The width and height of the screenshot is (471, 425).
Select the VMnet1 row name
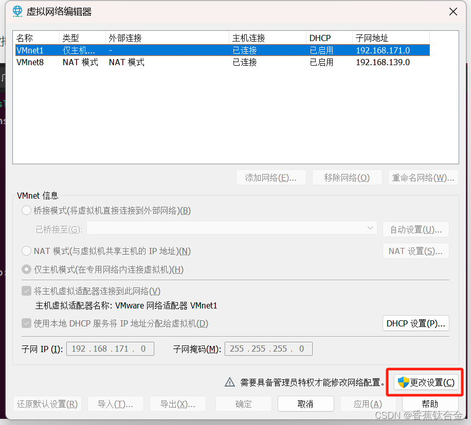pos(30,50)
